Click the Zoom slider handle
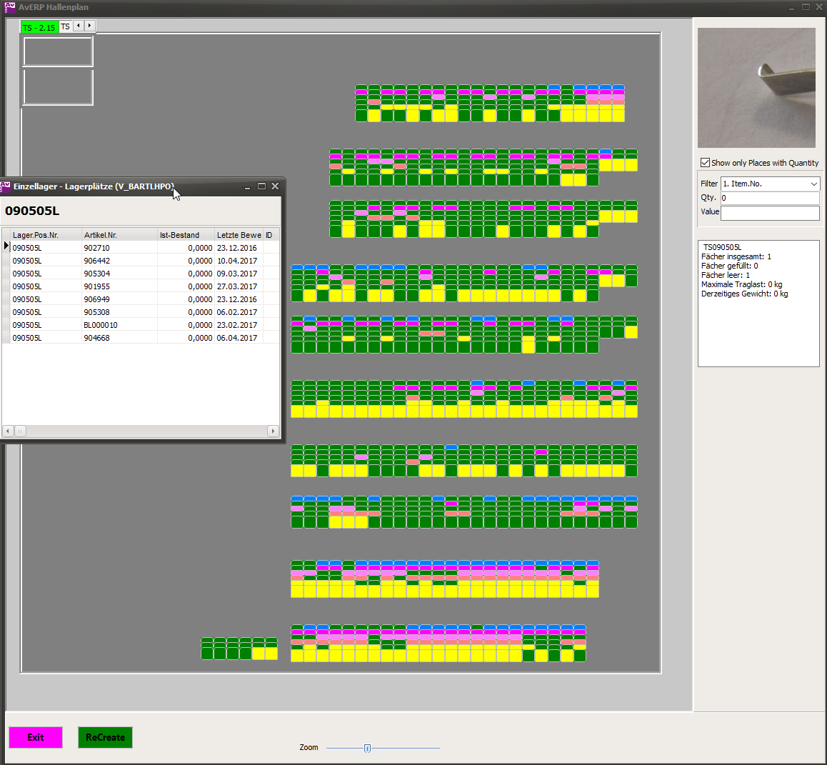 coord(367,748)
